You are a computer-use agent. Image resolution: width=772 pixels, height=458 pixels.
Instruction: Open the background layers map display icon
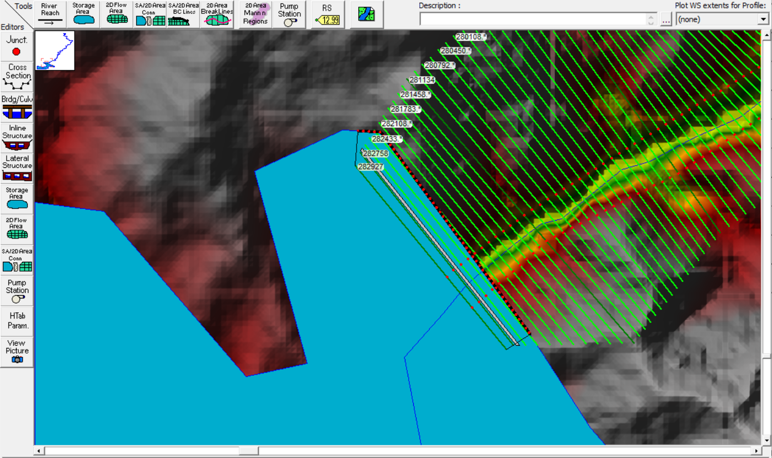point(367,14)
